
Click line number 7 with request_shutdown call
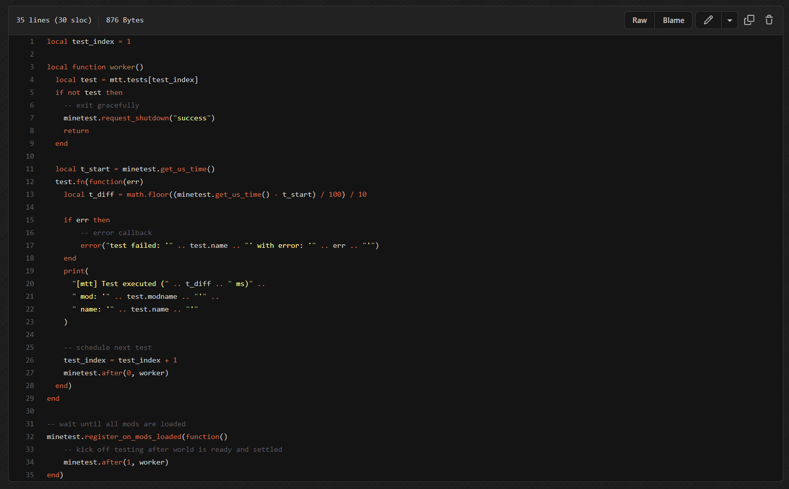pyautogui.click(x=32, y=118)
